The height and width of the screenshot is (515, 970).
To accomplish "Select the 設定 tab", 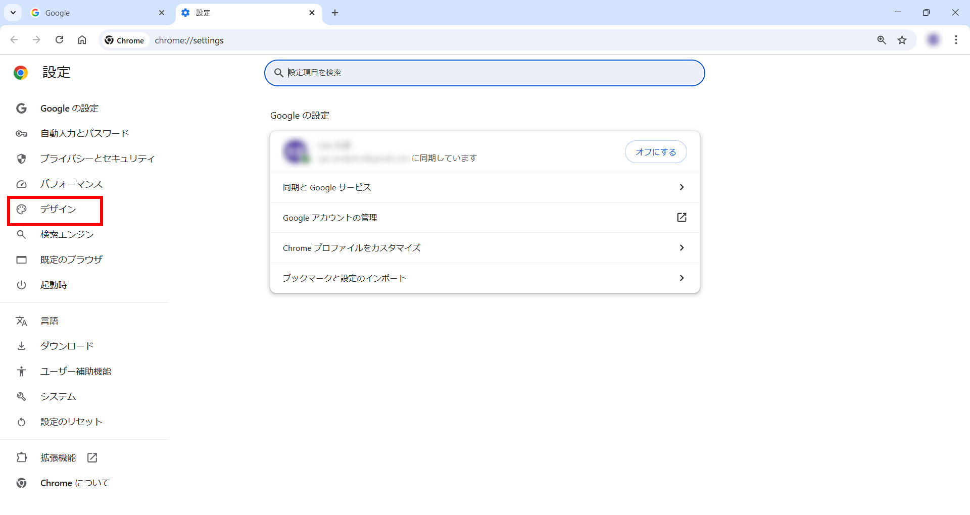I will pos(249,13).
